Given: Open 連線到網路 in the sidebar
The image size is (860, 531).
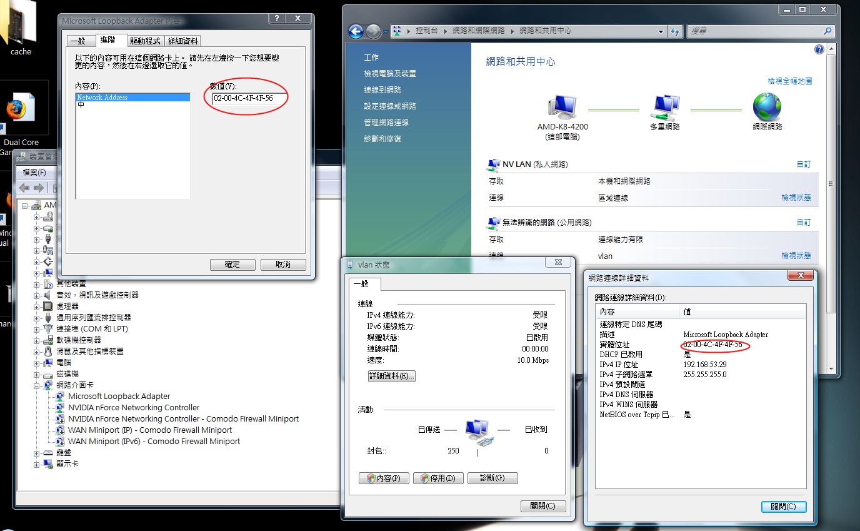Looking at the screenshot, I should click(x=382, y=90).
